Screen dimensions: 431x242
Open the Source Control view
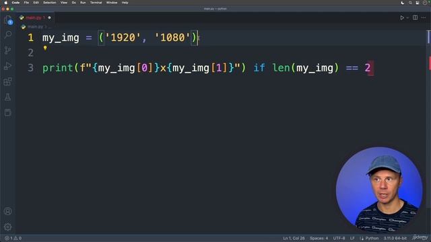click(x=8, y=50)
